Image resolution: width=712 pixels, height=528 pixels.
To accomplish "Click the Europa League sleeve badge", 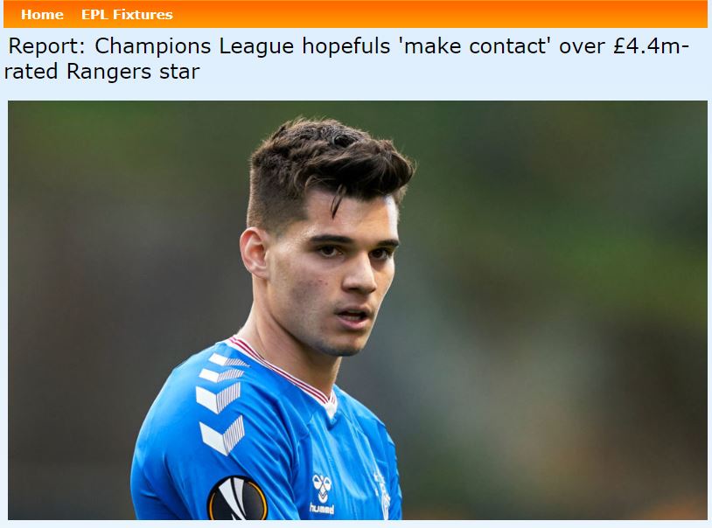I will pos(238,498).
